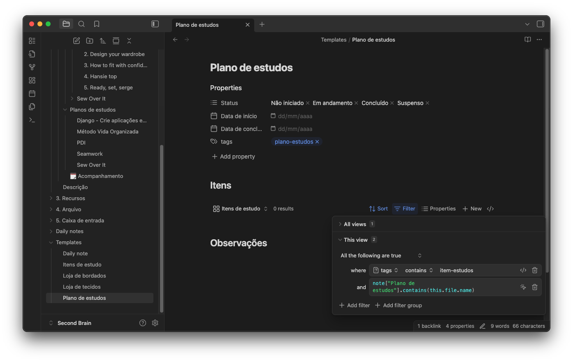The image size is (573, 362).
Task: Click Add property button
Action: pos(233,157)
